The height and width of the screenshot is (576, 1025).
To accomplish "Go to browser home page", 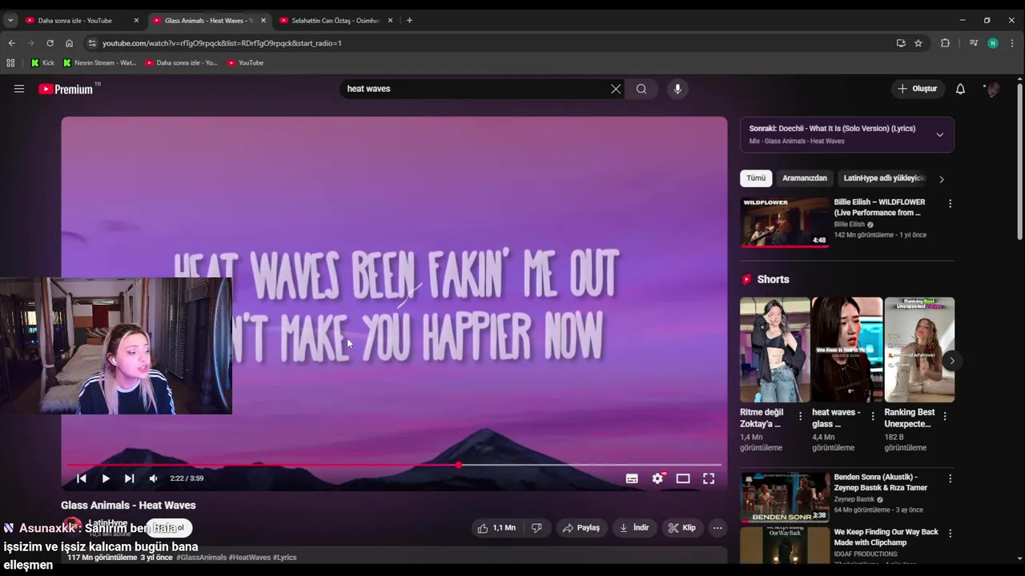I will (x=69, y=43).
